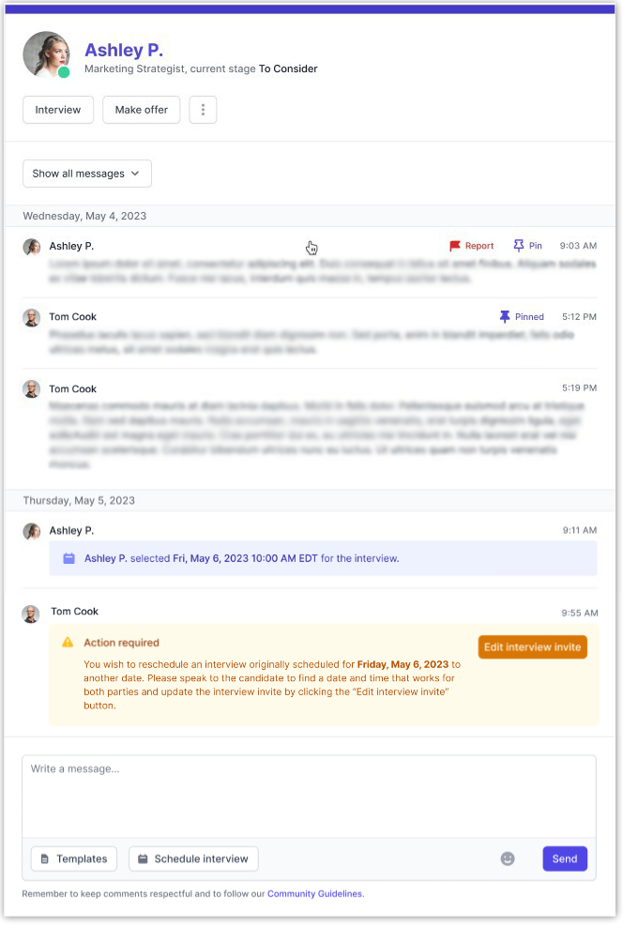
Task: Click the calendar icon in interview notice
Action: [68, 558]
